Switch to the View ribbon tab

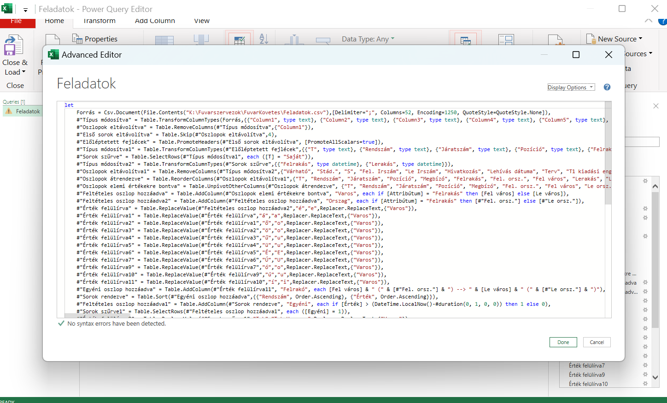click(202, 21)
